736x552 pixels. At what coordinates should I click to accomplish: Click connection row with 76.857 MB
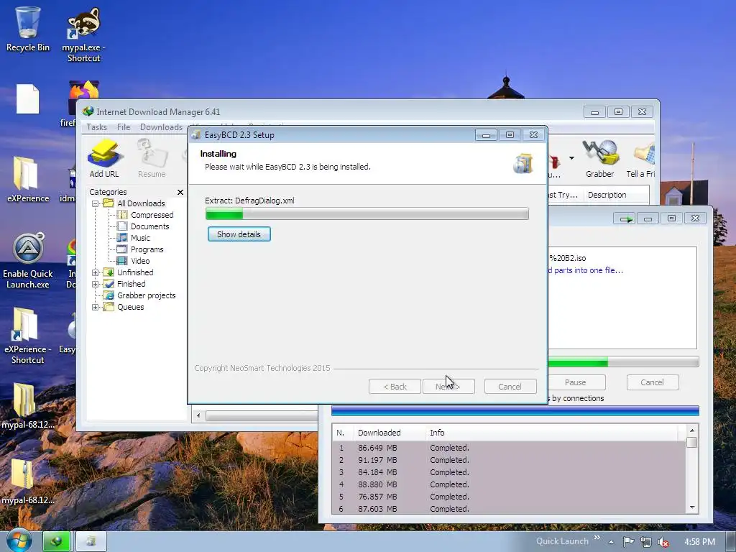[509, 497]
